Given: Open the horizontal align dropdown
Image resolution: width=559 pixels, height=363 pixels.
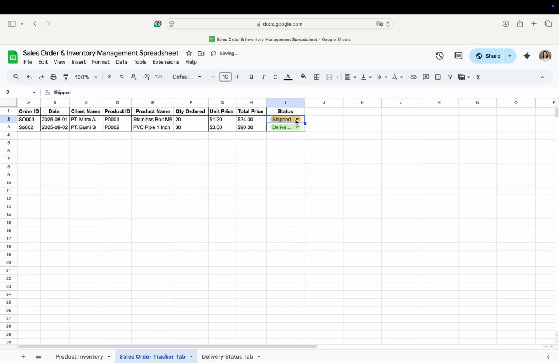Looking at the screenshot, I should pyautogui.click(x=350, y=77).
